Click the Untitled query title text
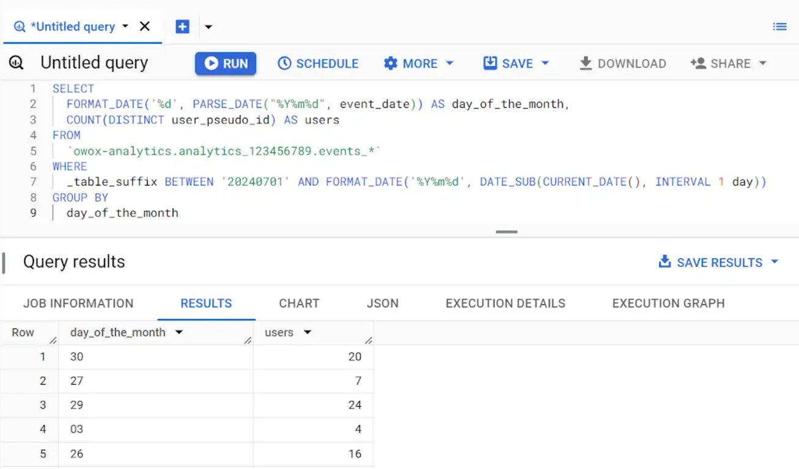This screenshot has width=799, height=469. 94,63
